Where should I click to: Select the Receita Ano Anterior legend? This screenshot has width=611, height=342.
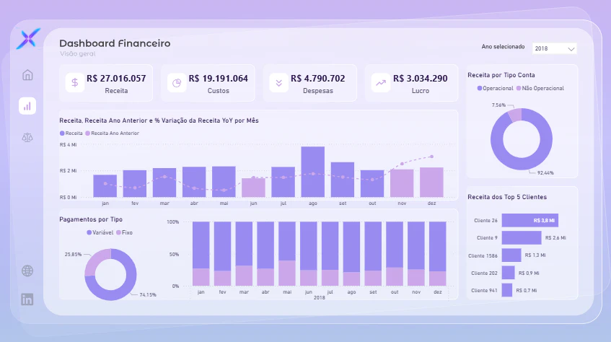tap(113, 133)
